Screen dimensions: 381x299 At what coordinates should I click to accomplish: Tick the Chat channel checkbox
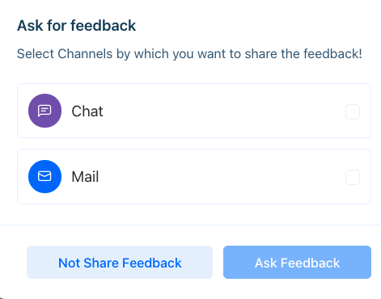tap(353, 112)
